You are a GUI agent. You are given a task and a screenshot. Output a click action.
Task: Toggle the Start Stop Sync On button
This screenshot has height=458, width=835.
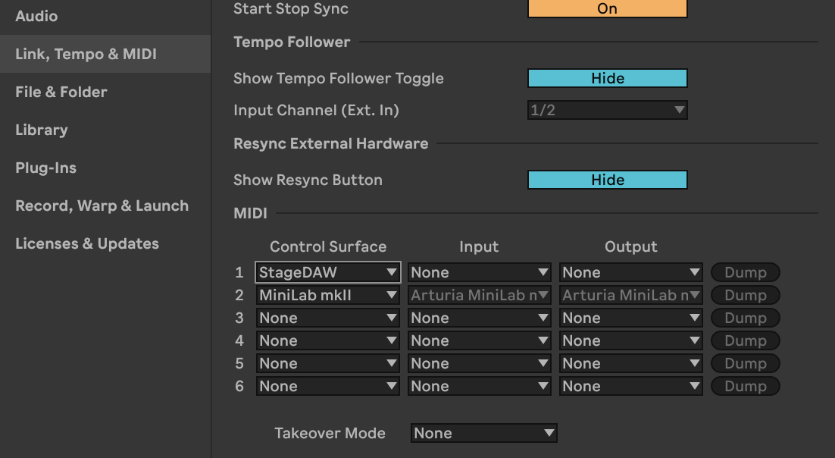[x=607, y=8]
